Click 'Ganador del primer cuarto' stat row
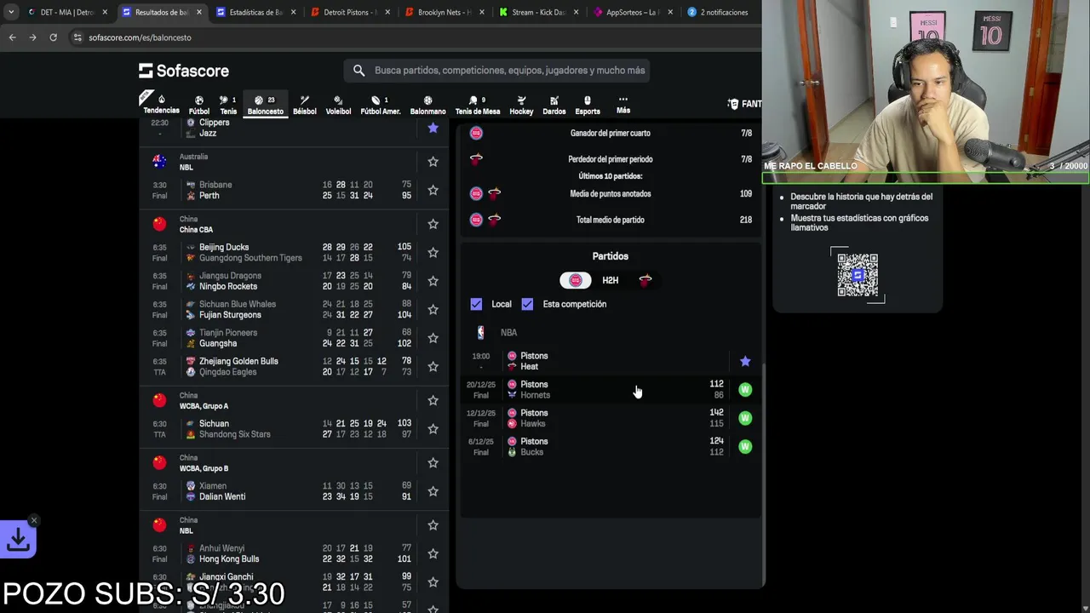Image resolution: width=1090 pixels, height=613 pixels. coord(611,134)
